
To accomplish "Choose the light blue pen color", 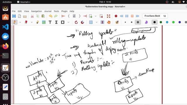I will [x=167, y=22].
